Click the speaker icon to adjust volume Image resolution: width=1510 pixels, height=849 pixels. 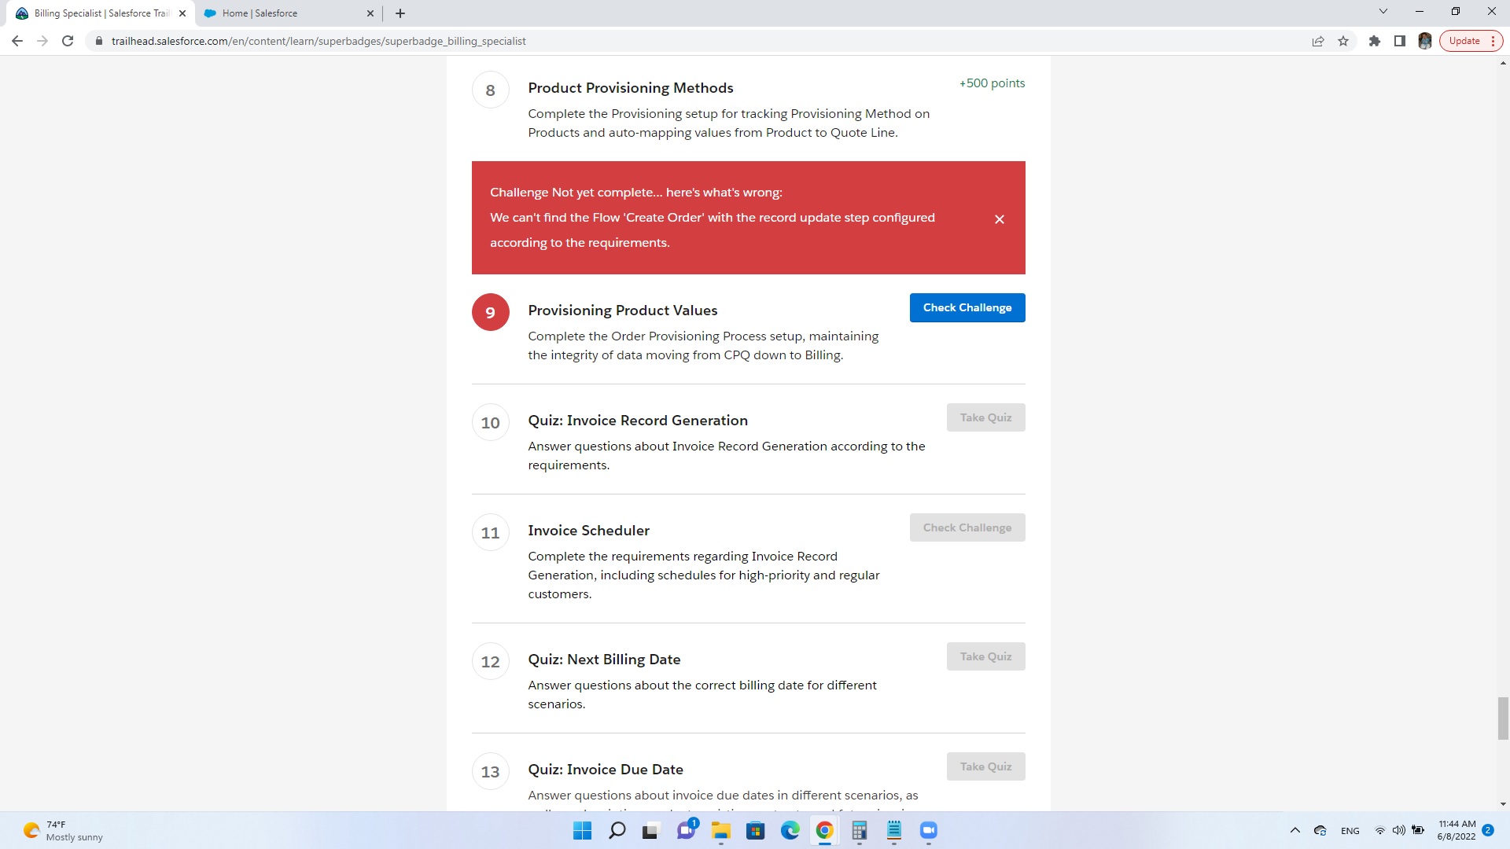tap(1399, 830)
